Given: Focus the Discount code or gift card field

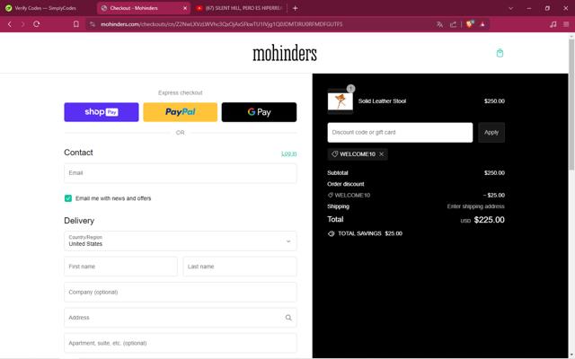Looking at the screenshot, I should [400, 132].
